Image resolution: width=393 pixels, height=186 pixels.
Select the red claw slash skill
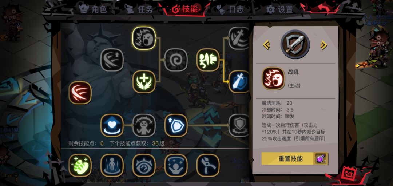point(80,93)
